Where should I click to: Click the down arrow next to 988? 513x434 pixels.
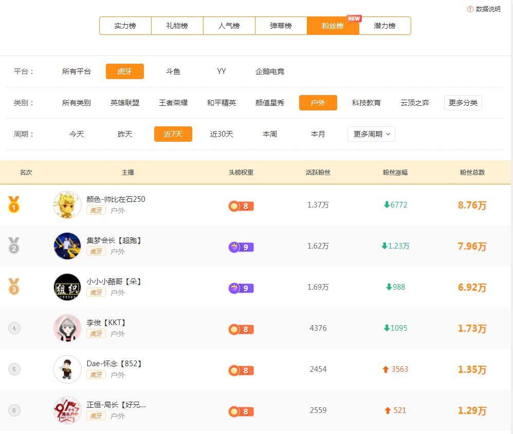point(389,287)
